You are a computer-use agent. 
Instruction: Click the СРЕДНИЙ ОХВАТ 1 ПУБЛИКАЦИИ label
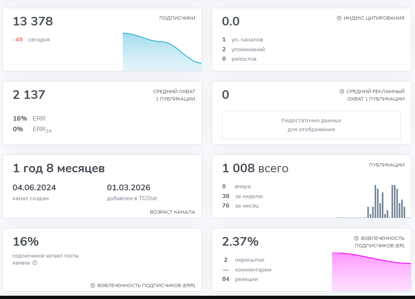(174, 95)
